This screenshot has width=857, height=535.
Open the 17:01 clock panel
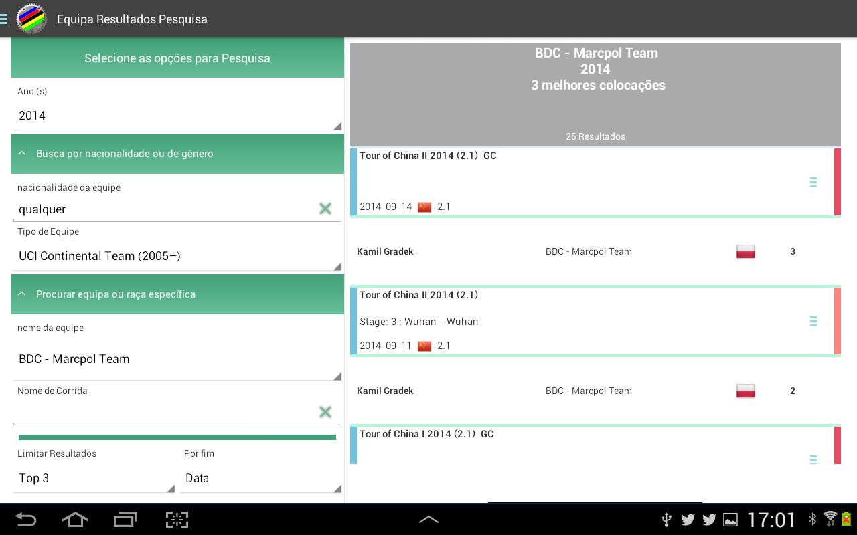(771, 520)
